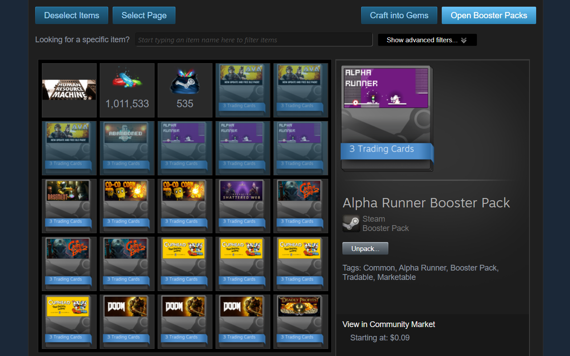Screen dimensions: 570x356
Task: Click the 'Looking for a specific item?' label
Action: click(82, 40)
